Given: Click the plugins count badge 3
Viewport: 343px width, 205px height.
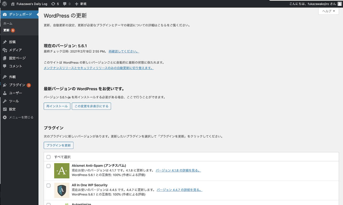Looking at the screenshot, I should (29, 85).
